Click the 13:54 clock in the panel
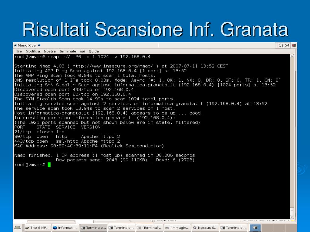 point(284,45)
